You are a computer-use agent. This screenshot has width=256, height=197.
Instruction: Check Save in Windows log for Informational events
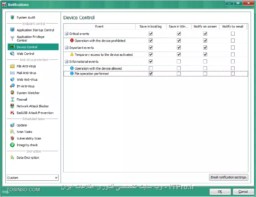pos(179,61)
